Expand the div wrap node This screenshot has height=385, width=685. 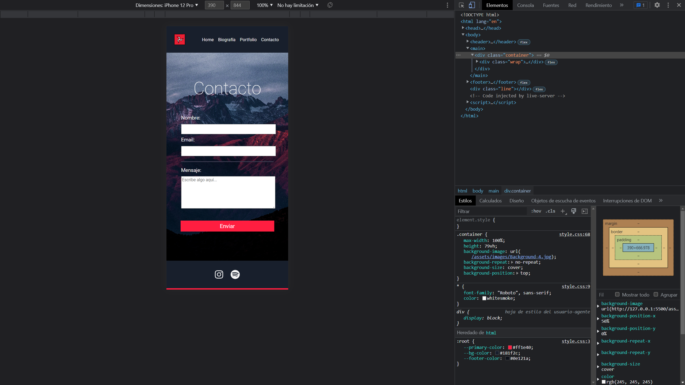click(x=477, y=62)
